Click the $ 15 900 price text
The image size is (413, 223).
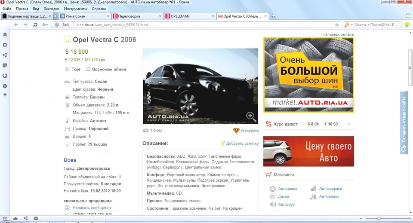(x=77, y=52)
